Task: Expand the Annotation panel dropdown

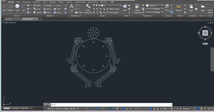Action: [76, 16]
